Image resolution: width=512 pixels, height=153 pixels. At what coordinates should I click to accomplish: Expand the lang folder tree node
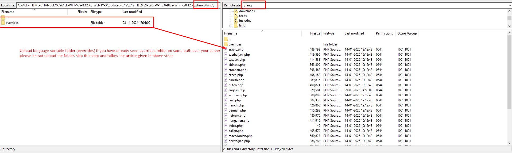coord(231,26)
